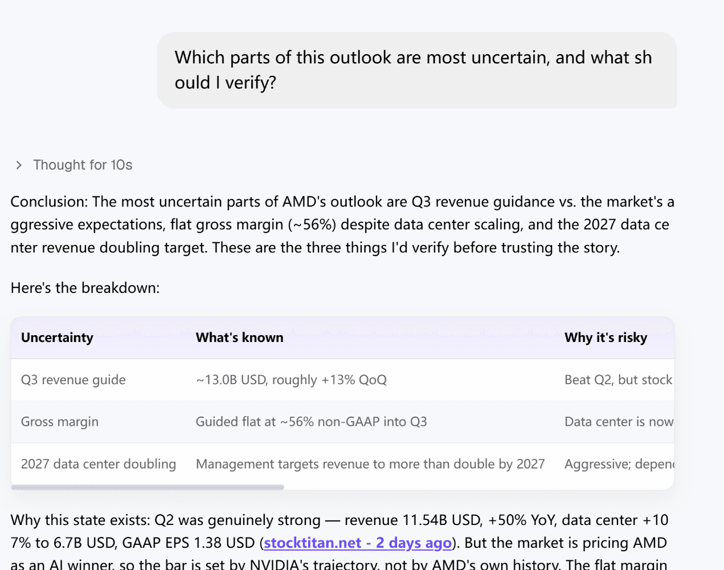Click the Gross margin row label

tap(60, 422)
